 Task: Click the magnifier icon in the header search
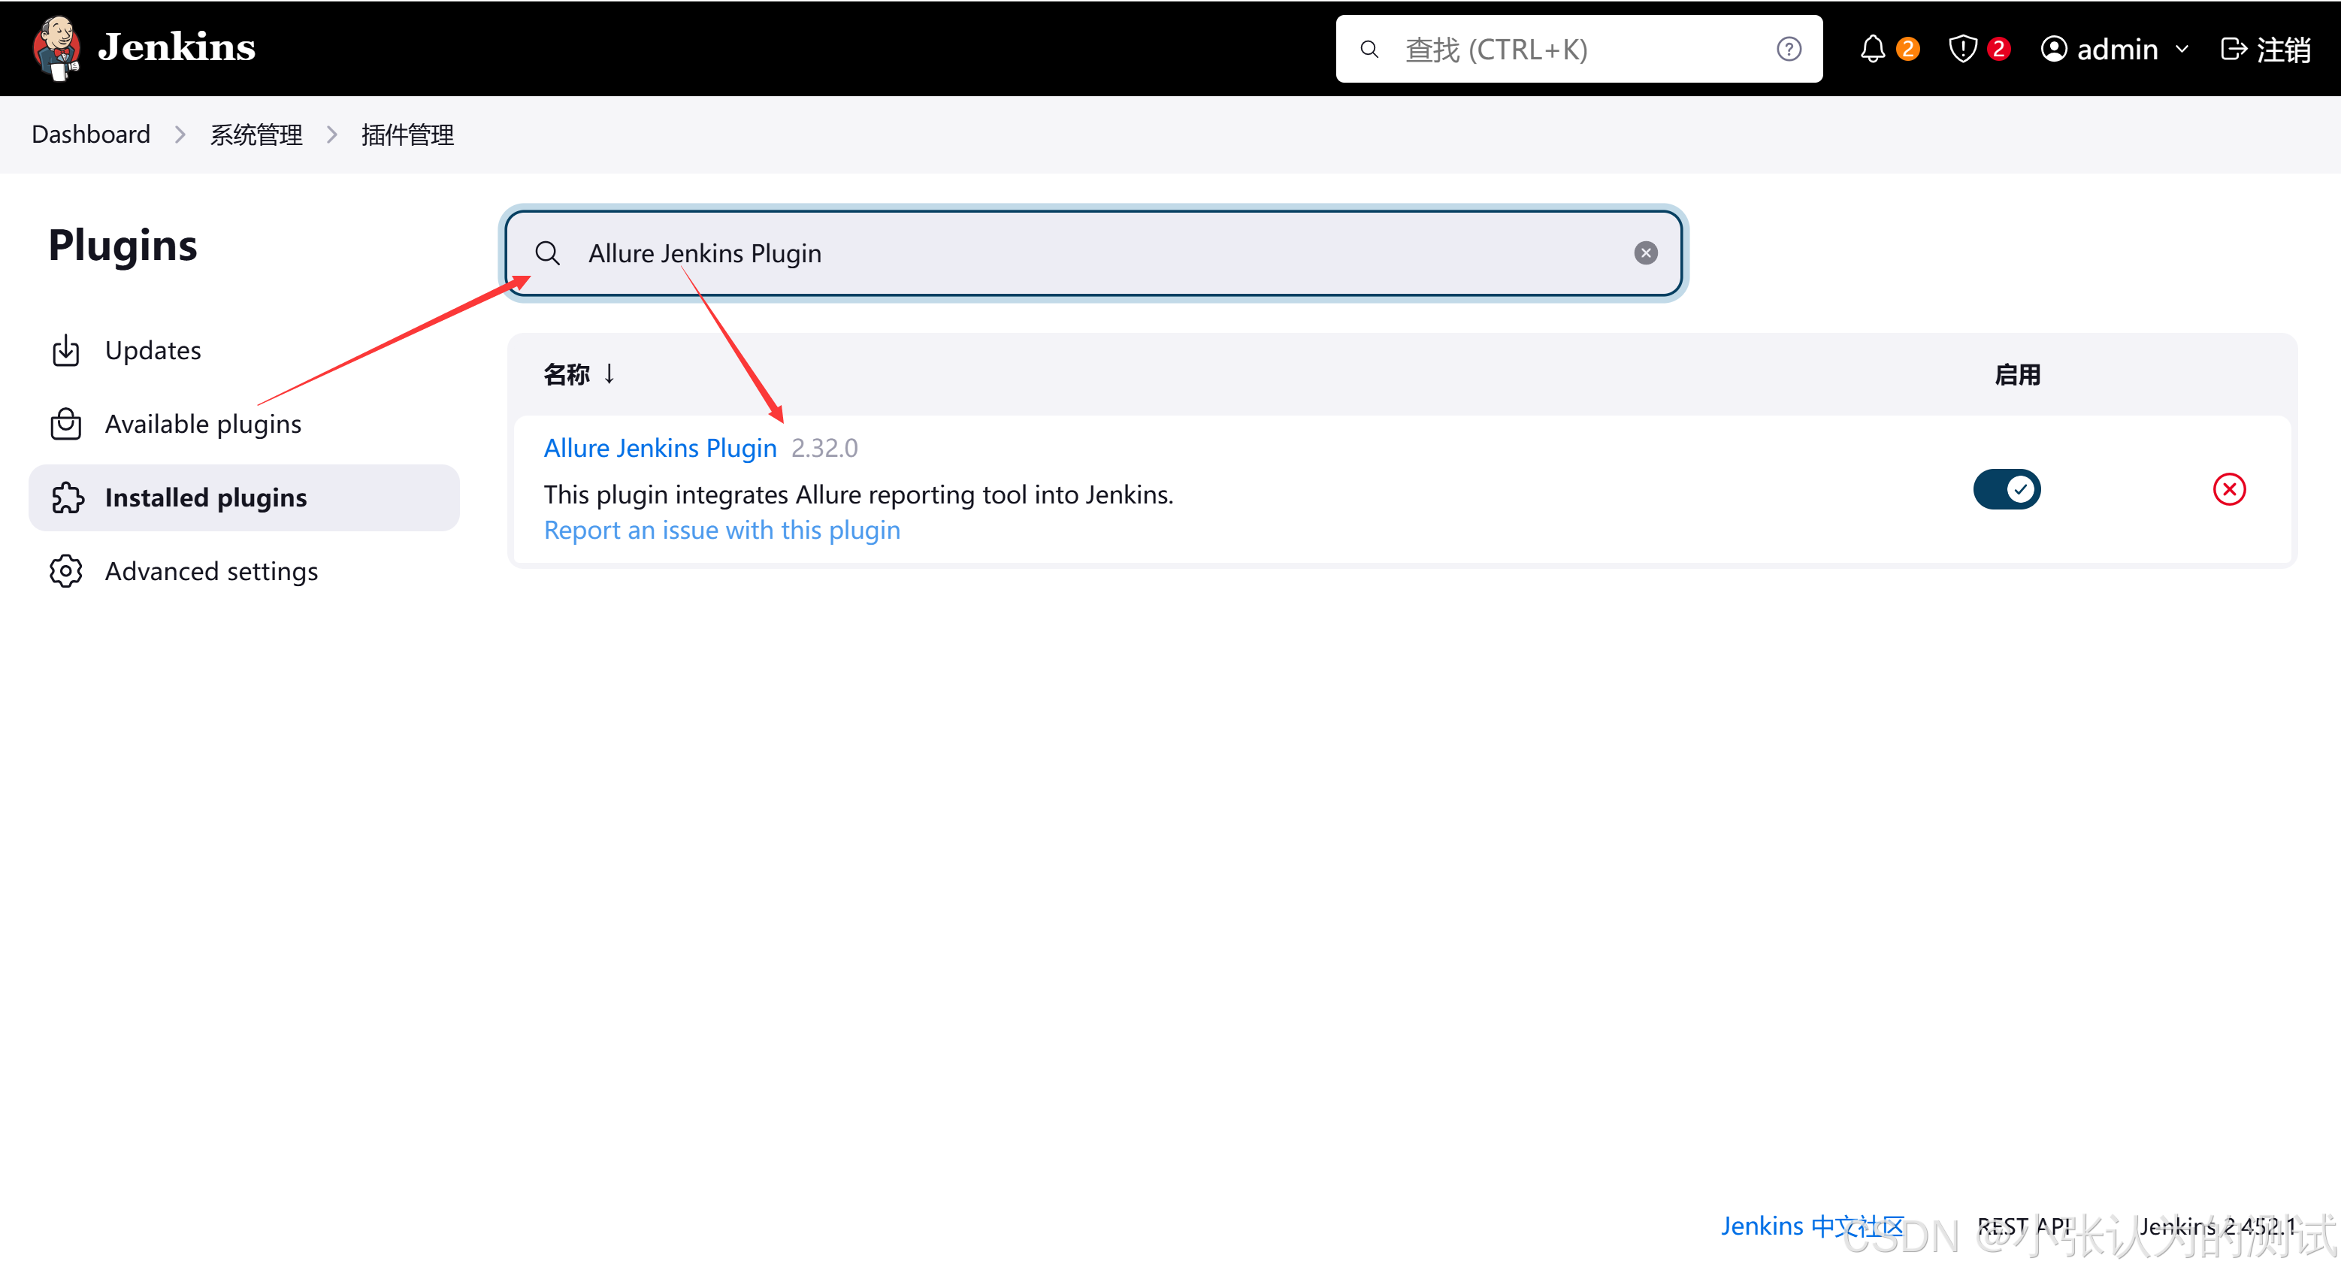pyautogui.click(x=1369, y=49)
